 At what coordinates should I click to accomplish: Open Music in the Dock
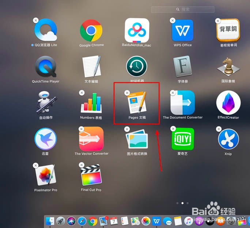tap(189, 221)
